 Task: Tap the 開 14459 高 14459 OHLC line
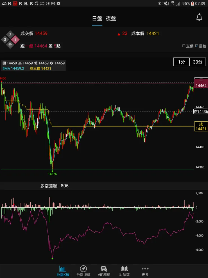[34, 63]
